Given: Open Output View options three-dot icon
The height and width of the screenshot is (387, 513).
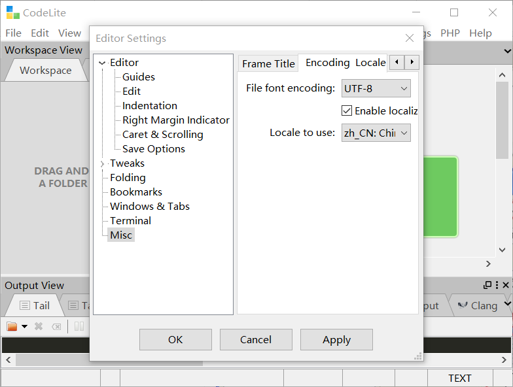Looking at the screenshot, I should [x=497, y=285].
